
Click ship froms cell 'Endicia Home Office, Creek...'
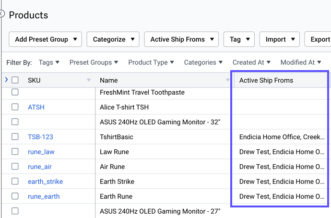pyautogui.click(x=282, y=137)
